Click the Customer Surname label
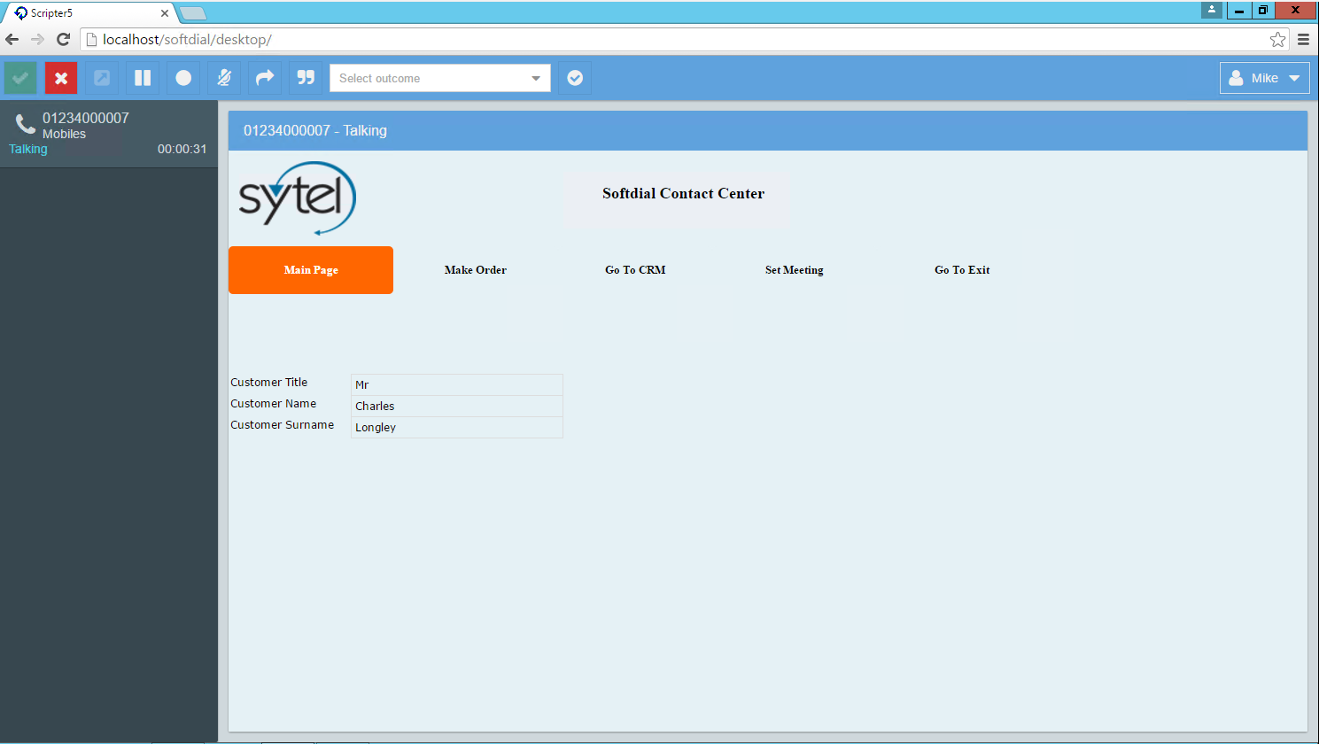Viewport: 1319px width, 744px height. pos(283,425)
